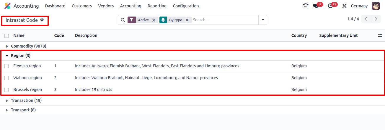This screenshot has width=385, height=130.
Task: Open the Intrastat Code gear settings
Action: [42, 20]
